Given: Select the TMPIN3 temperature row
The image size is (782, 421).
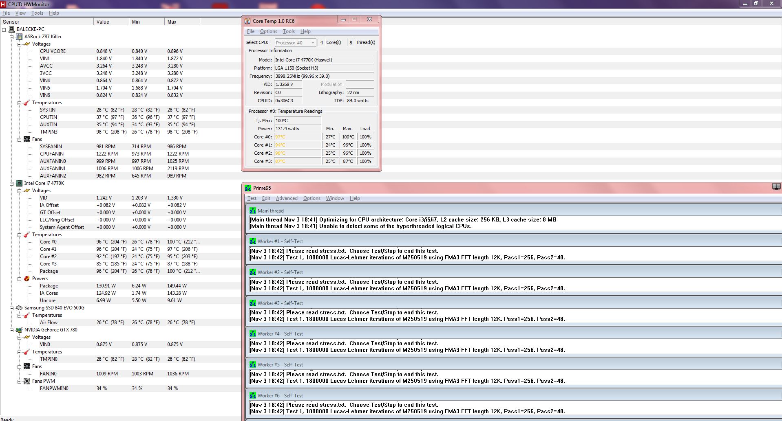Looking at the screenshot, I should click(x=121, y=132).
